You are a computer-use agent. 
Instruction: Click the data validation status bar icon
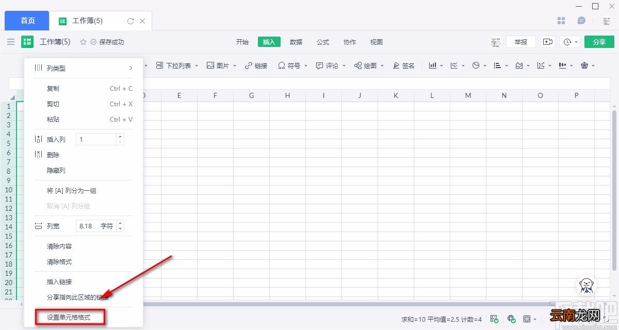(x=494, y=319)
